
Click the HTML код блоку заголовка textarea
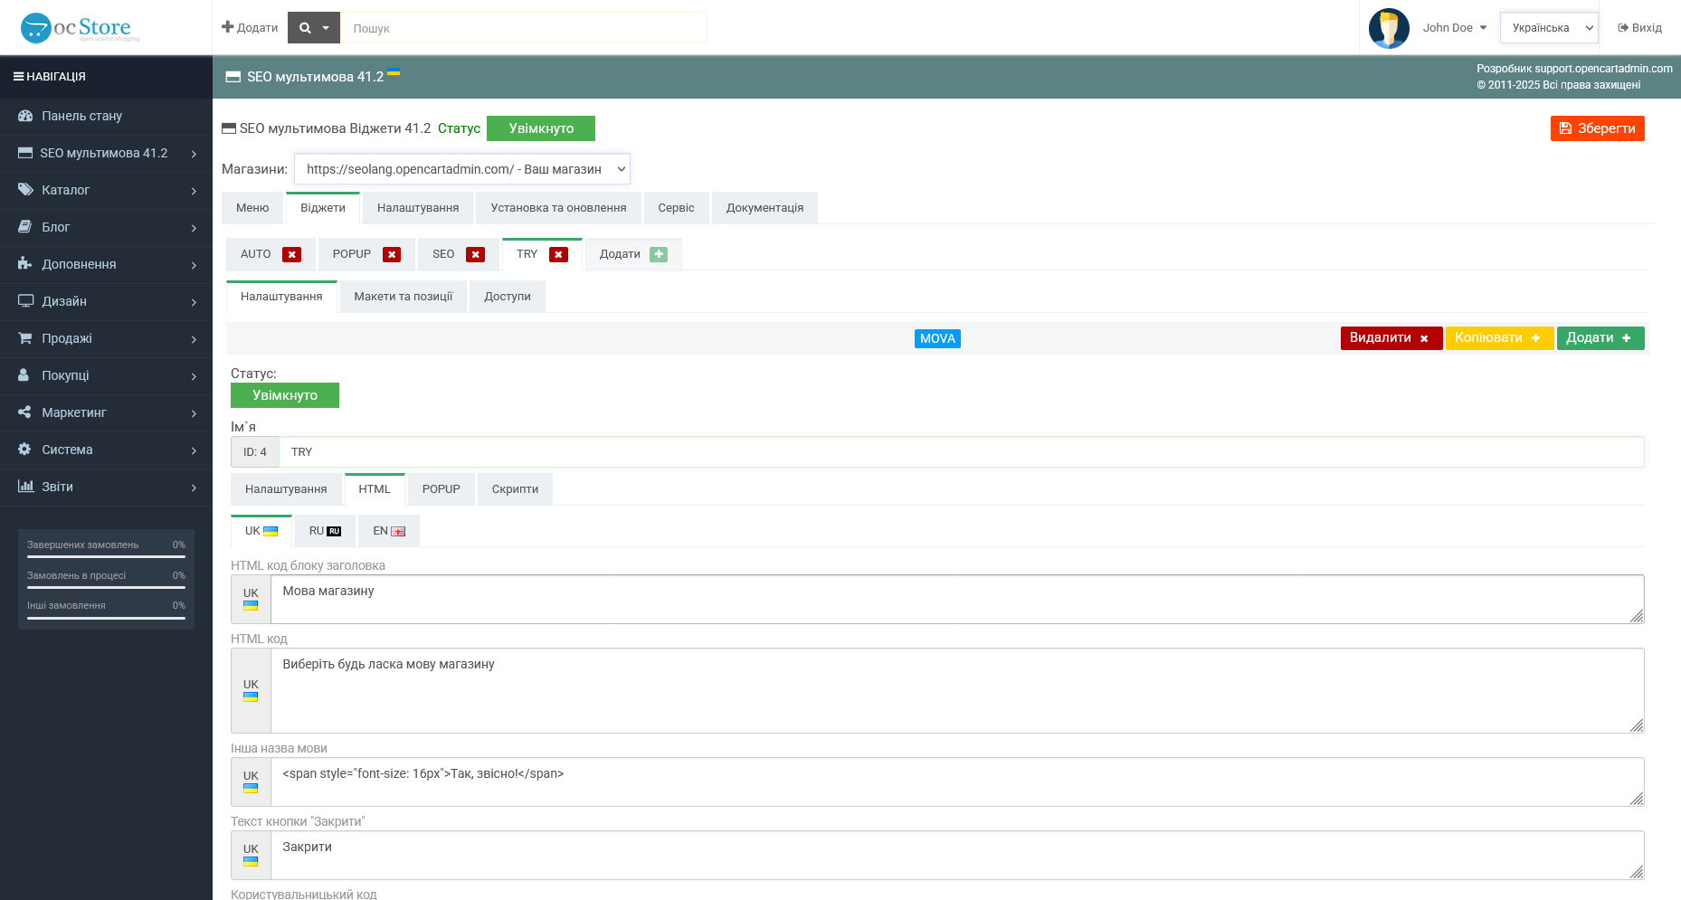coord(957,599)
